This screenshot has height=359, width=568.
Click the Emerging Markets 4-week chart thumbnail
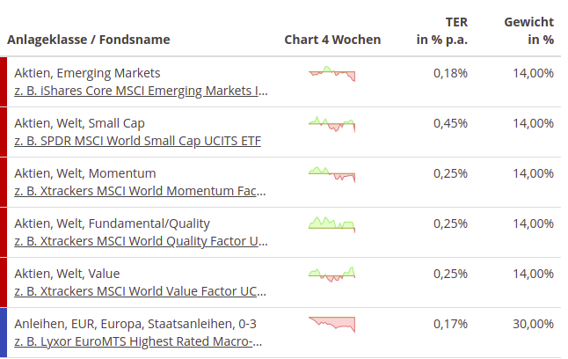pos(332,73)
